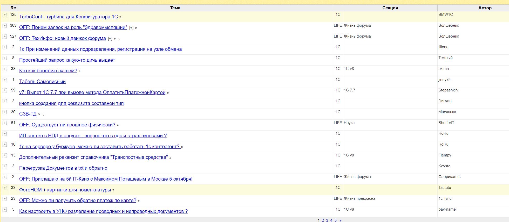The image size is (509, 222).
Task: Open topic "Табель Самописный"
Action: (x=42, y=82)
